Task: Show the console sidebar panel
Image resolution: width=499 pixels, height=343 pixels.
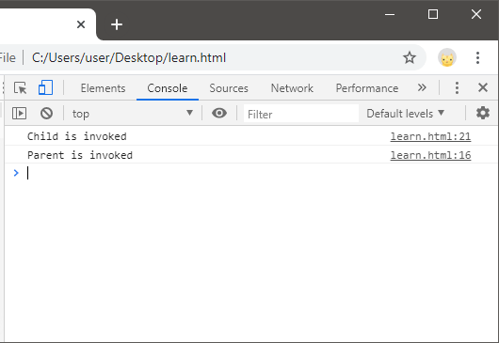Action: coord(19,114)
